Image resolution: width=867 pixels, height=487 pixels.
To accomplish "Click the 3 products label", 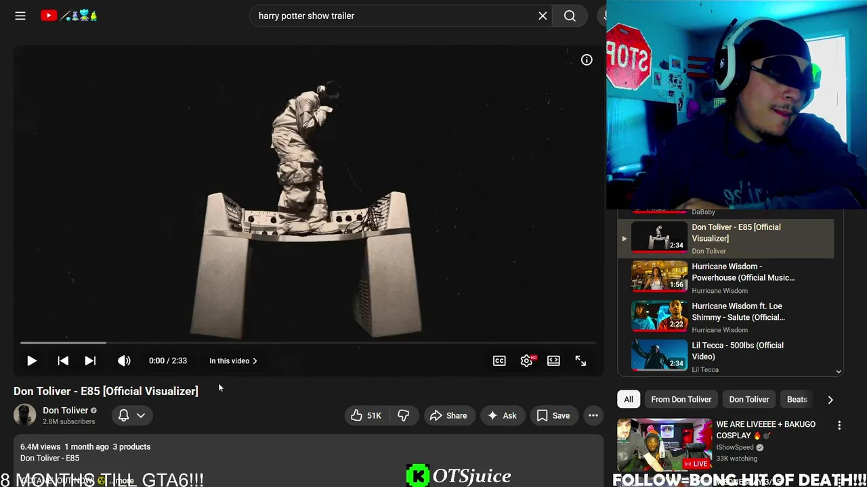I will [x=131, y=446].
